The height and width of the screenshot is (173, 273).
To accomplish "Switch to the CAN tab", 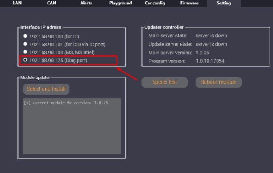I will click(x=51, y=3).
